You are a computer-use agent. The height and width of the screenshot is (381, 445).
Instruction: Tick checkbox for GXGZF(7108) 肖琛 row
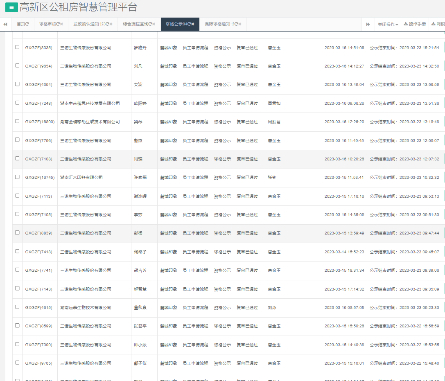pyautogui.click(x=17, y=158)
